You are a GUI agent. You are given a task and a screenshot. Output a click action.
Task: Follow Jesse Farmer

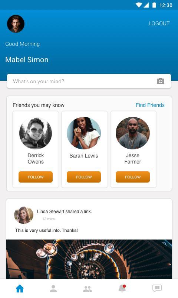(x=133, y=177)
